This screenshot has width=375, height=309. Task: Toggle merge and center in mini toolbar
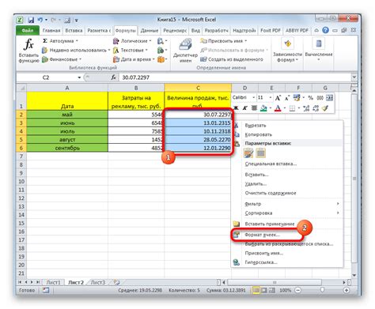(x=329, y=98)
